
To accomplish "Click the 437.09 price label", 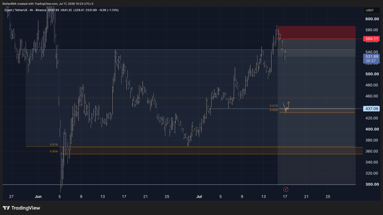I will [372, 109].
